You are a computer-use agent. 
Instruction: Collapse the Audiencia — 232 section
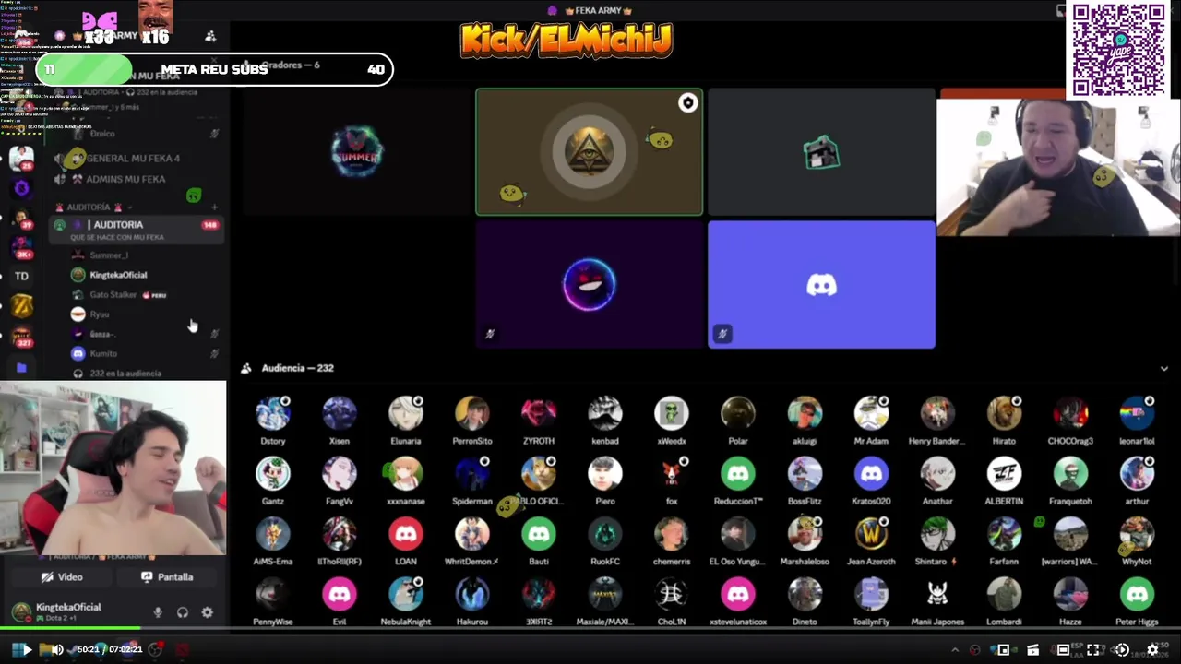tap(1163, 368)
